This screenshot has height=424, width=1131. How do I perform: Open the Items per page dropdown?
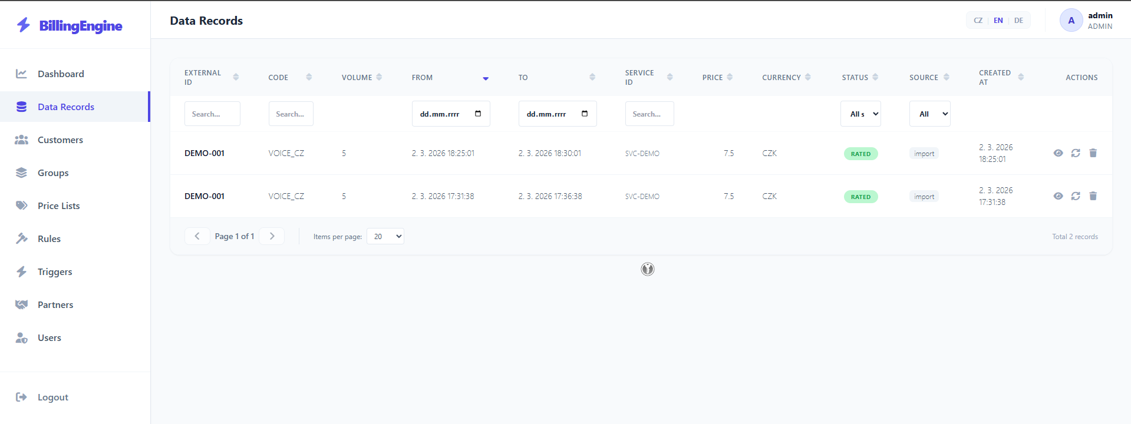385,236
